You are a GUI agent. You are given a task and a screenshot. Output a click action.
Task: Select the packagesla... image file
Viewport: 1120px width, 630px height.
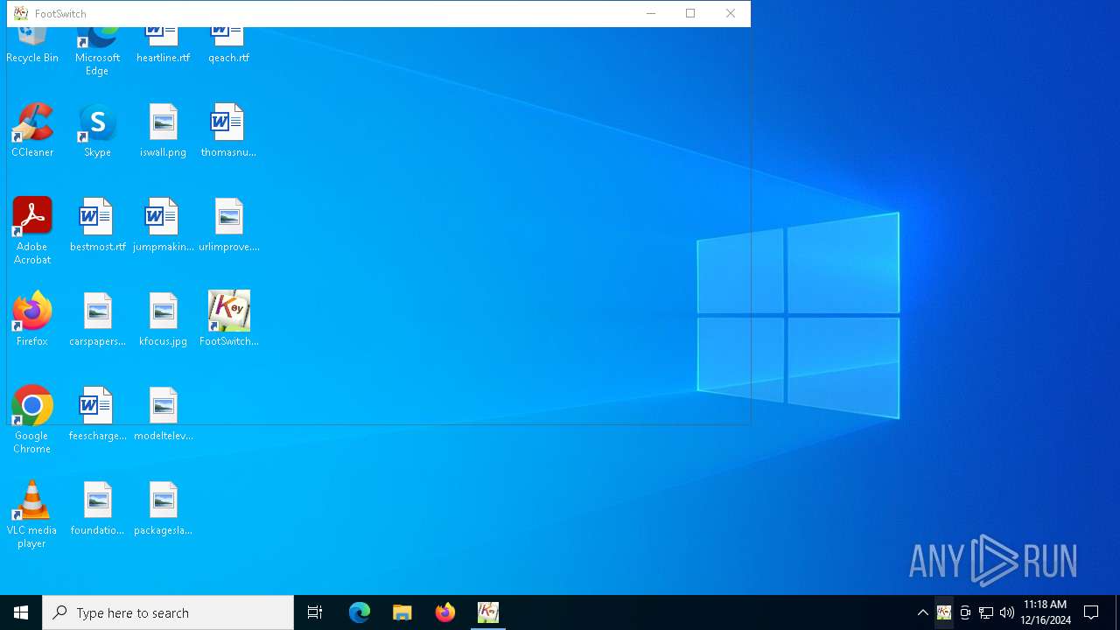coord(163,508)
